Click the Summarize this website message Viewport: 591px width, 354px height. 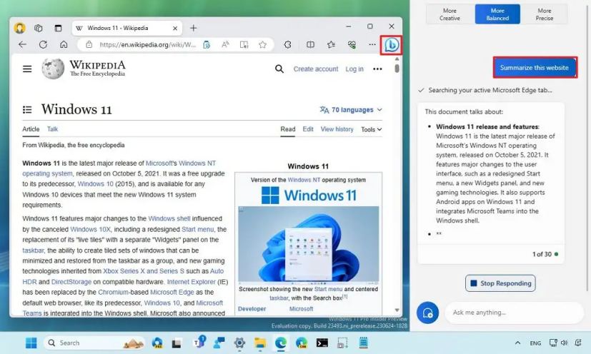coord(535,68)
